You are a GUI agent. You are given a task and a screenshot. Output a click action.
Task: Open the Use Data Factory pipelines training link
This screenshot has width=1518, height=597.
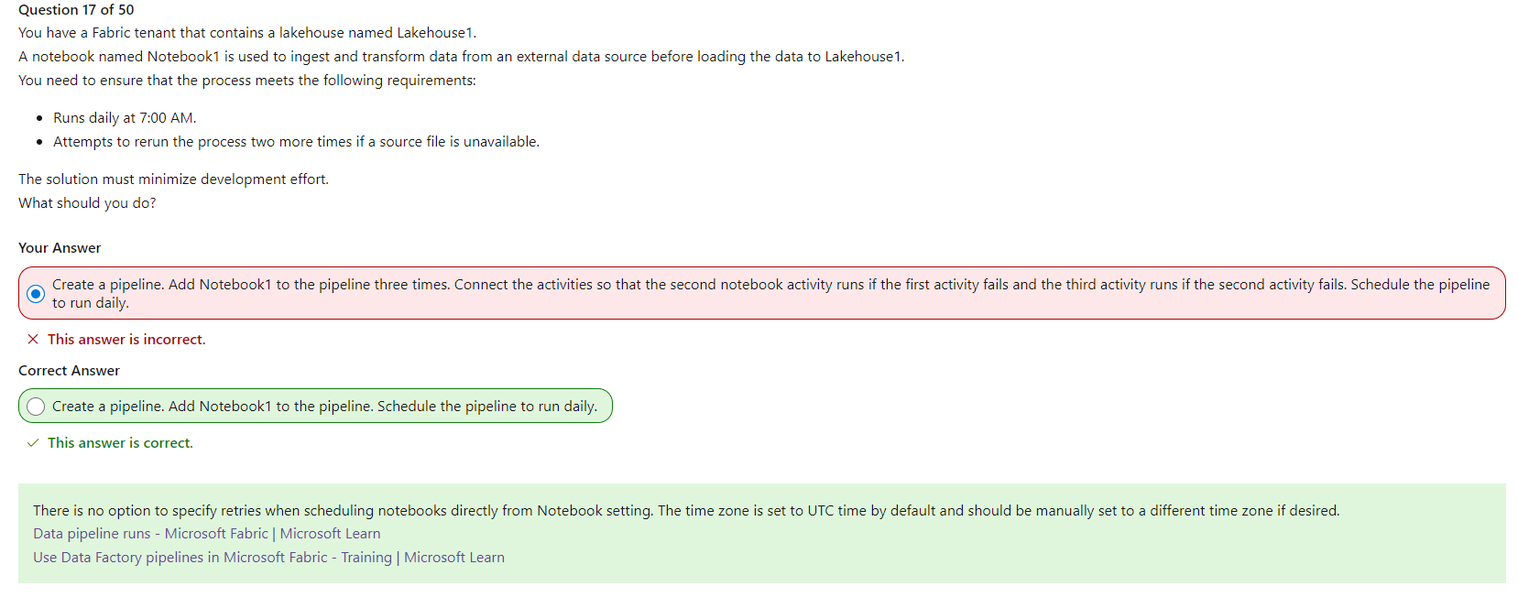click(x=268, y=558)
